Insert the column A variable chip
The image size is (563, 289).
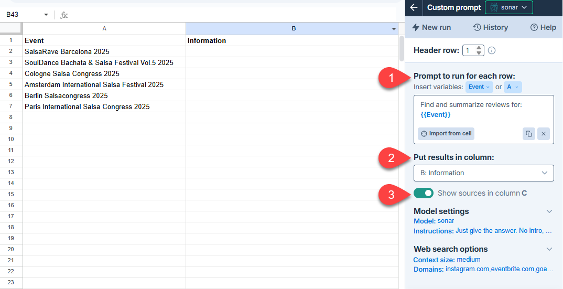point(513,87)
